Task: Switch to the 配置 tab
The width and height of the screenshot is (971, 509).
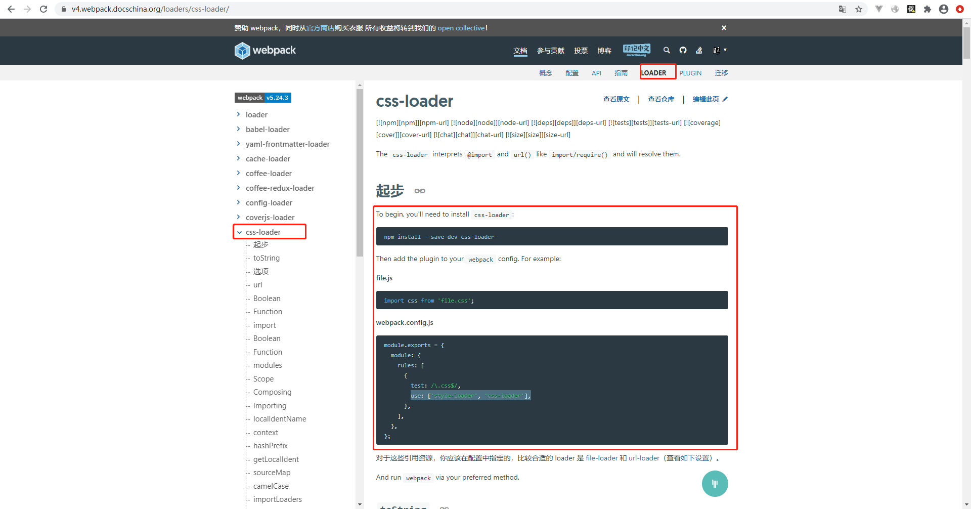Action: coord(572,73)
